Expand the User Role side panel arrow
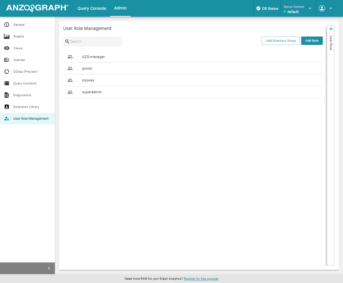This screenshot has width=343, height=283. [x=331, y=29]
